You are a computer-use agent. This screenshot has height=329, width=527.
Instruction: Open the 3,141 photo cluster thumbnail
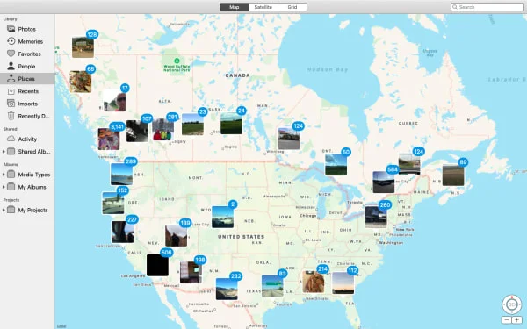[x=109, y=139]
